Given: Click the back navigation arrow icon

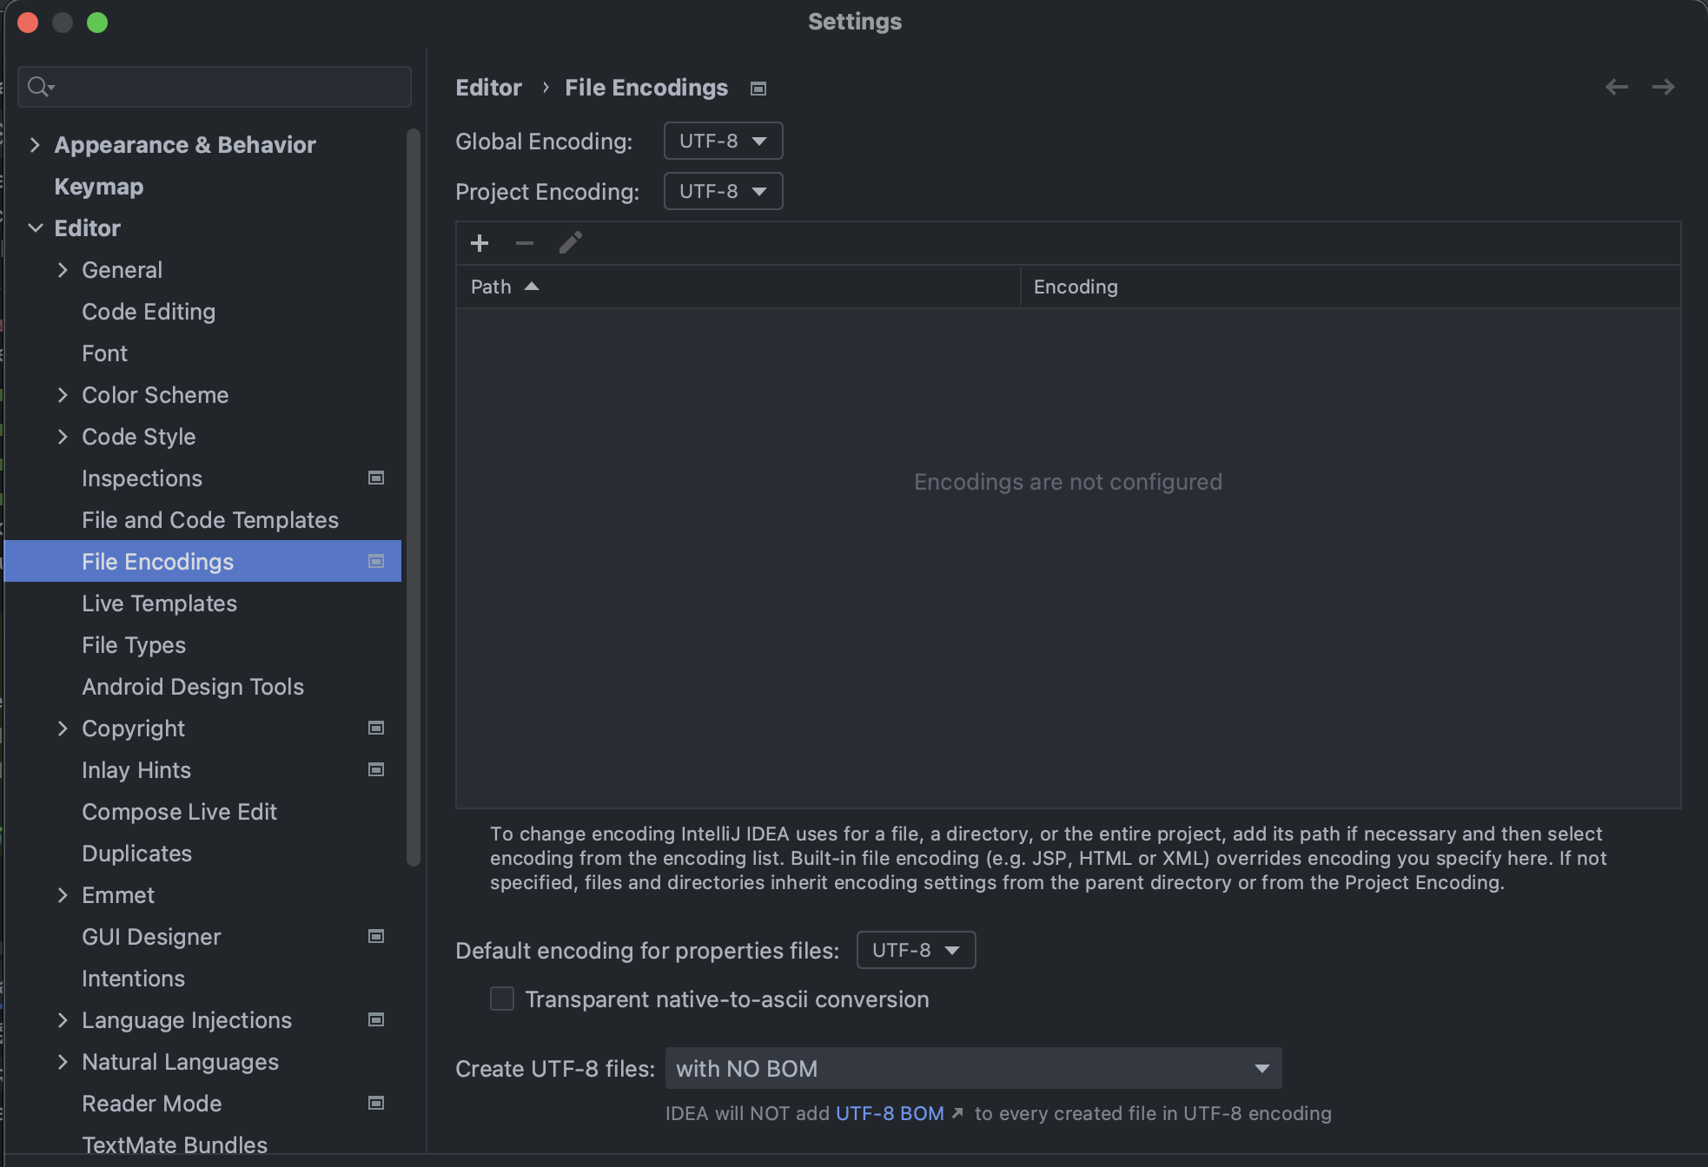Looking at the screenshot, I should click(1616, 87).
